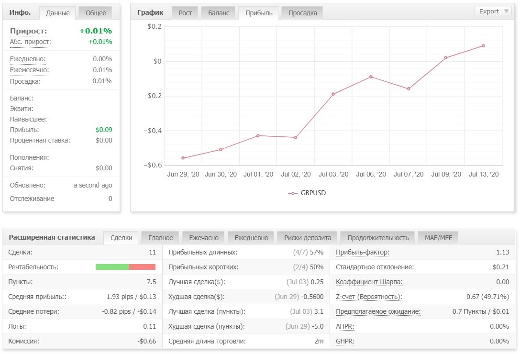
Task: Click the Jul 02 data point on chart
Action: coord(296,137)
